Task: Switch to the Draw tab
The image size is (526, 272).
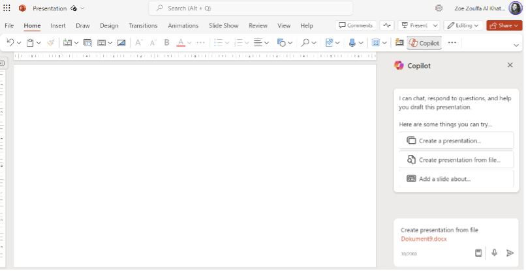Action: coord(82,25)
